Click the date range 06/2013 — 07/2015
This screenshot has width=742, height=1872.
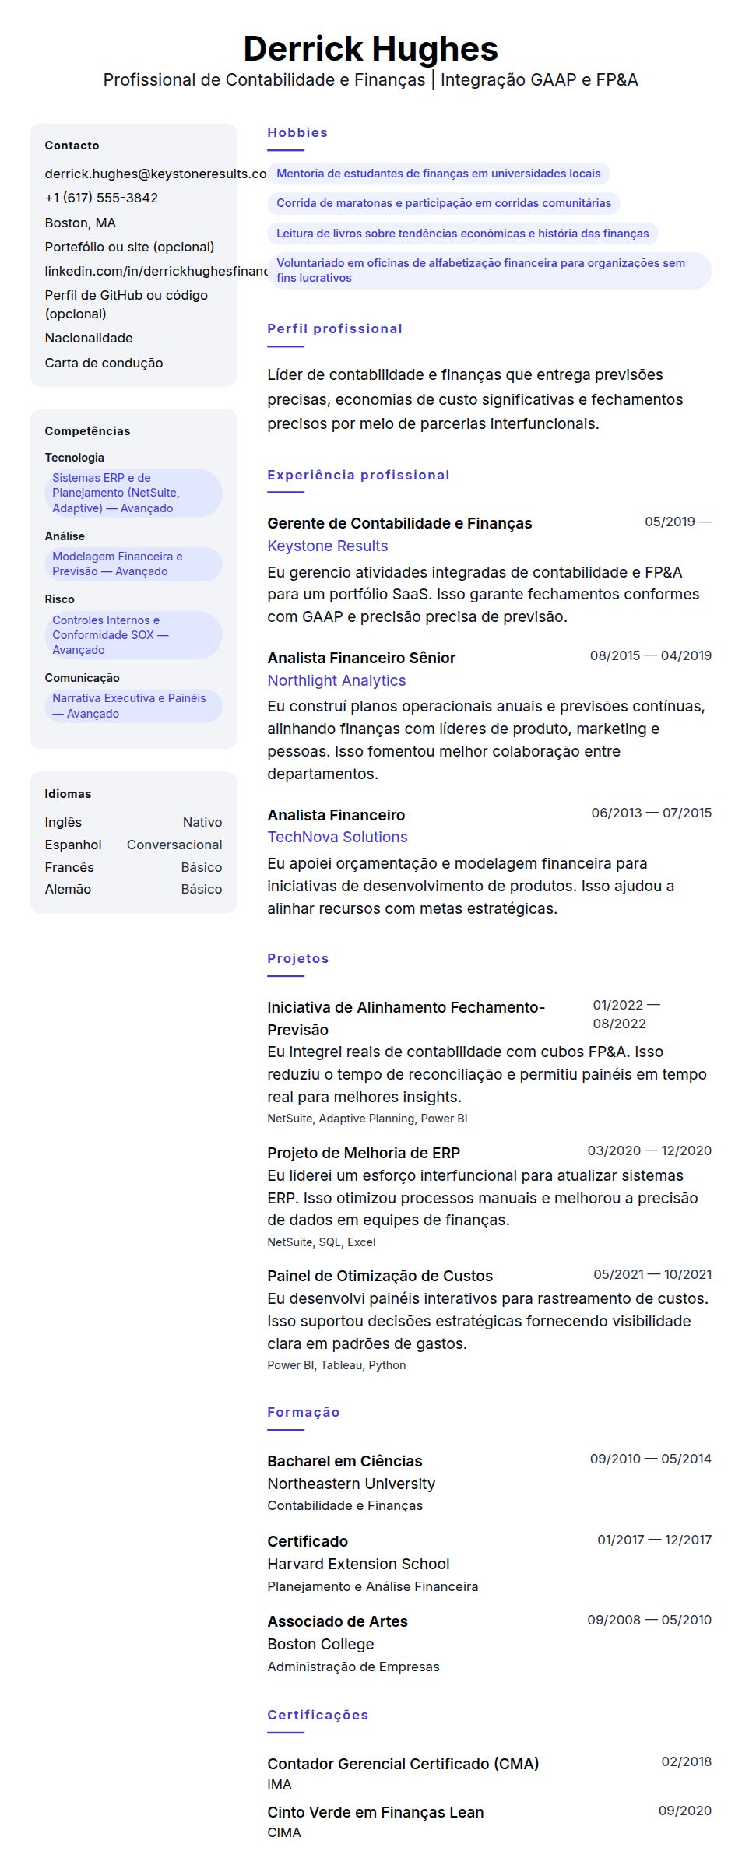tap(652, 813)
